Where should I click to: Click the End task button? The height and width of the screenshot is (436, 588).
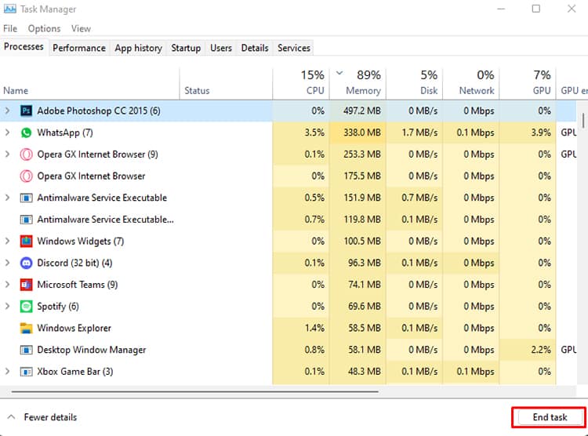coord(550,417)
